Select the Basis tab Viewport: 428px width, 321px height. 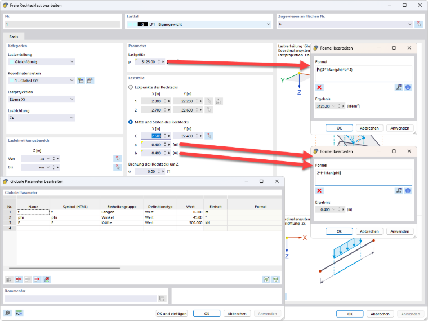[14, 37]
